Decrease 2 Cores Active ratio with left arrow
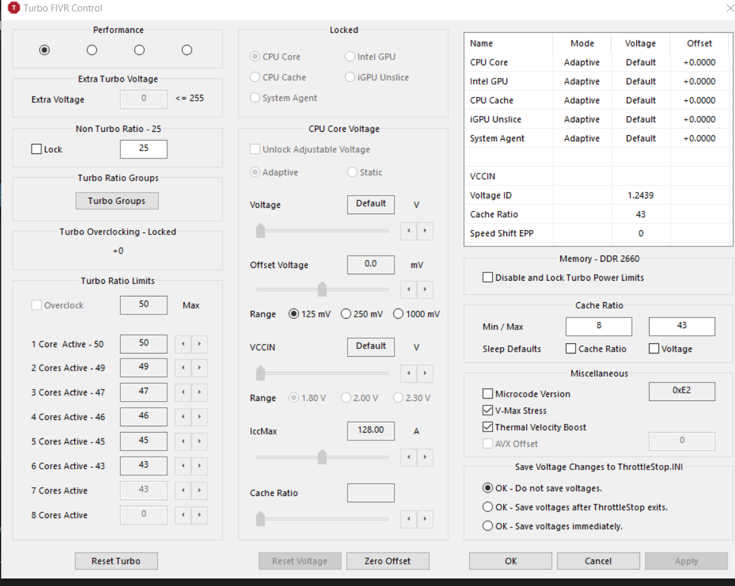The width and height of the screenshot is (735, 586). pyautogui.click(x=184, y=367)
